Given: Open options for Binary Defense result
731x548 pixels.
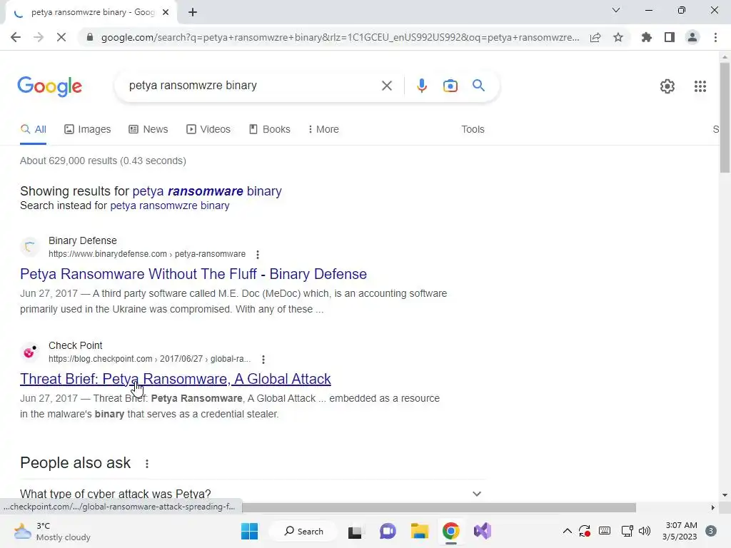Looking at the screenshot, I should pyautogui.click(x=257, y=255).
